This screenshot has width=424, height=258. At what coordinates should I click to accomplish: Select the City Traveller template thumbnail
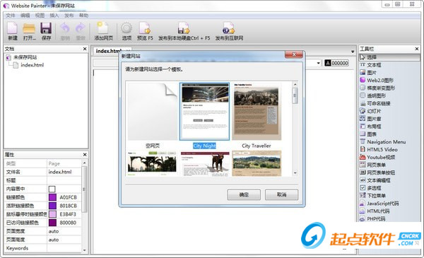(257, 112)
